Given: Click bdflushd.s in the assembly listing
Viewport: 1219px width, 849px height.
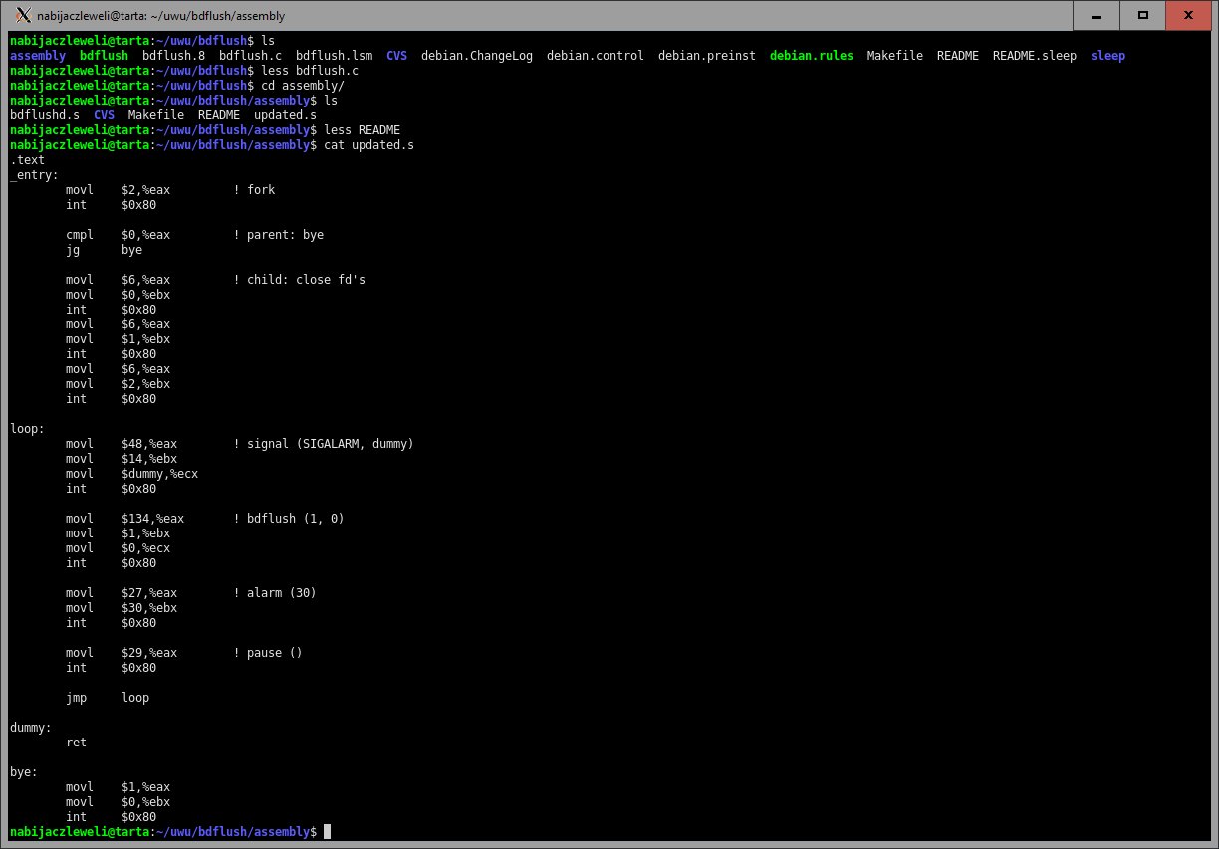Looking at the screenshot, I should 45,115.
